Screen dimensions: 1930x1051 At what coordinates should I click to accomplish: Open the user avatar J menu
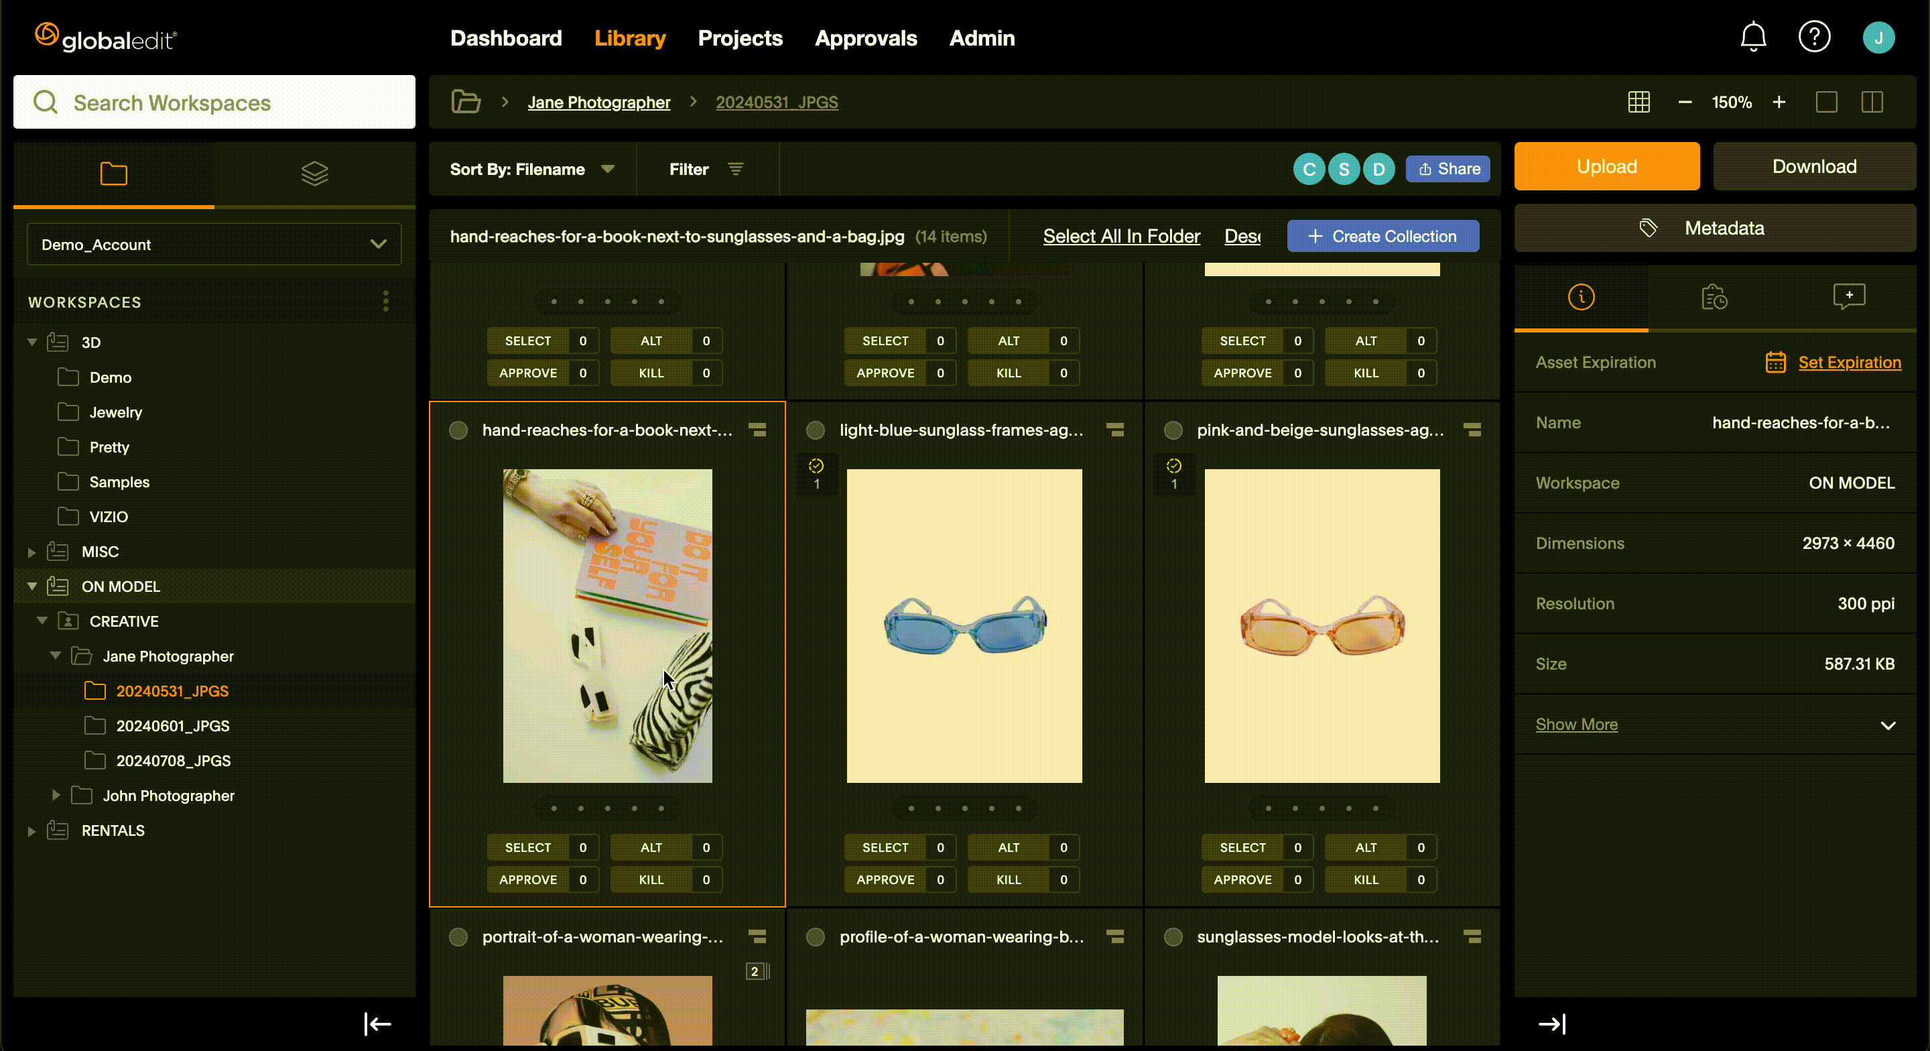point(1878,38)
